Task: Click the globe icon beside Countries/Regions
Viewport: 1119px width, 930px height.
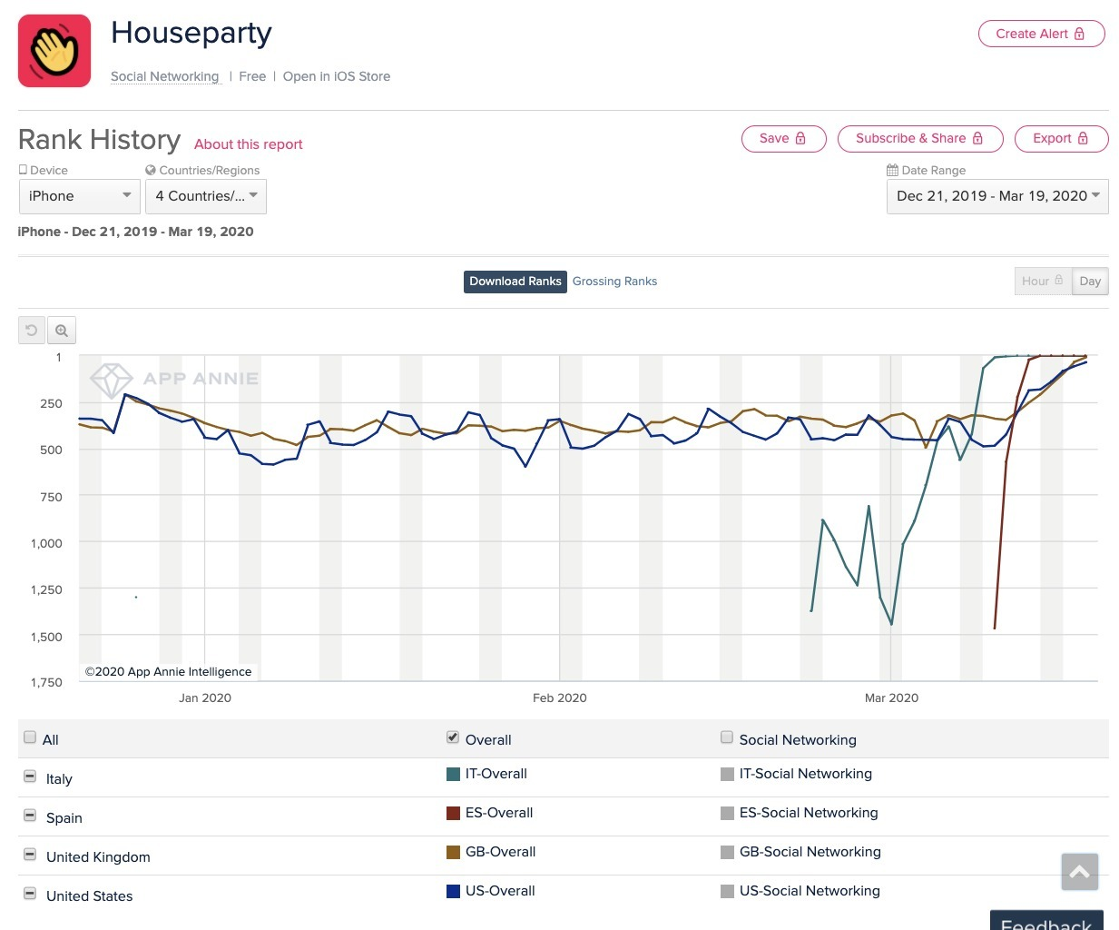Action: (x=151, y=170)
